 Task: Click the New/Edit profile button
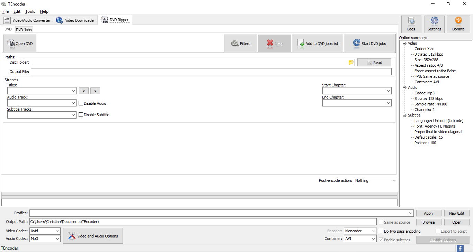457,213
